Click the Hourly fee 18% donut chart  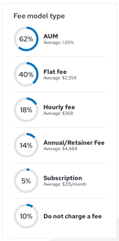coord(26,110)
